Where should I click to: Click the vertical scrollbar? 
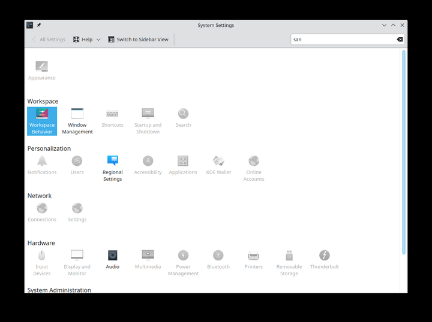(404, 152)
